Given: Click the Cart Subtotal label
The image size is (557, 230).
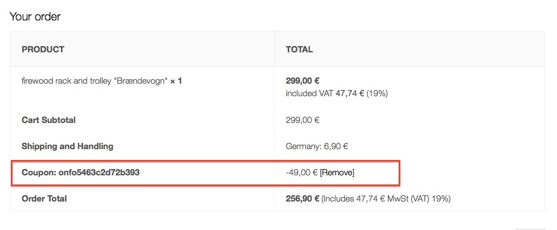Looking at the screenshot, I should click(48, 120).
